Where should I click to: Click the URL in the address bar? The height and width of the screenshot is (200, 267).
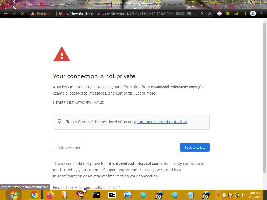(127, 14)
